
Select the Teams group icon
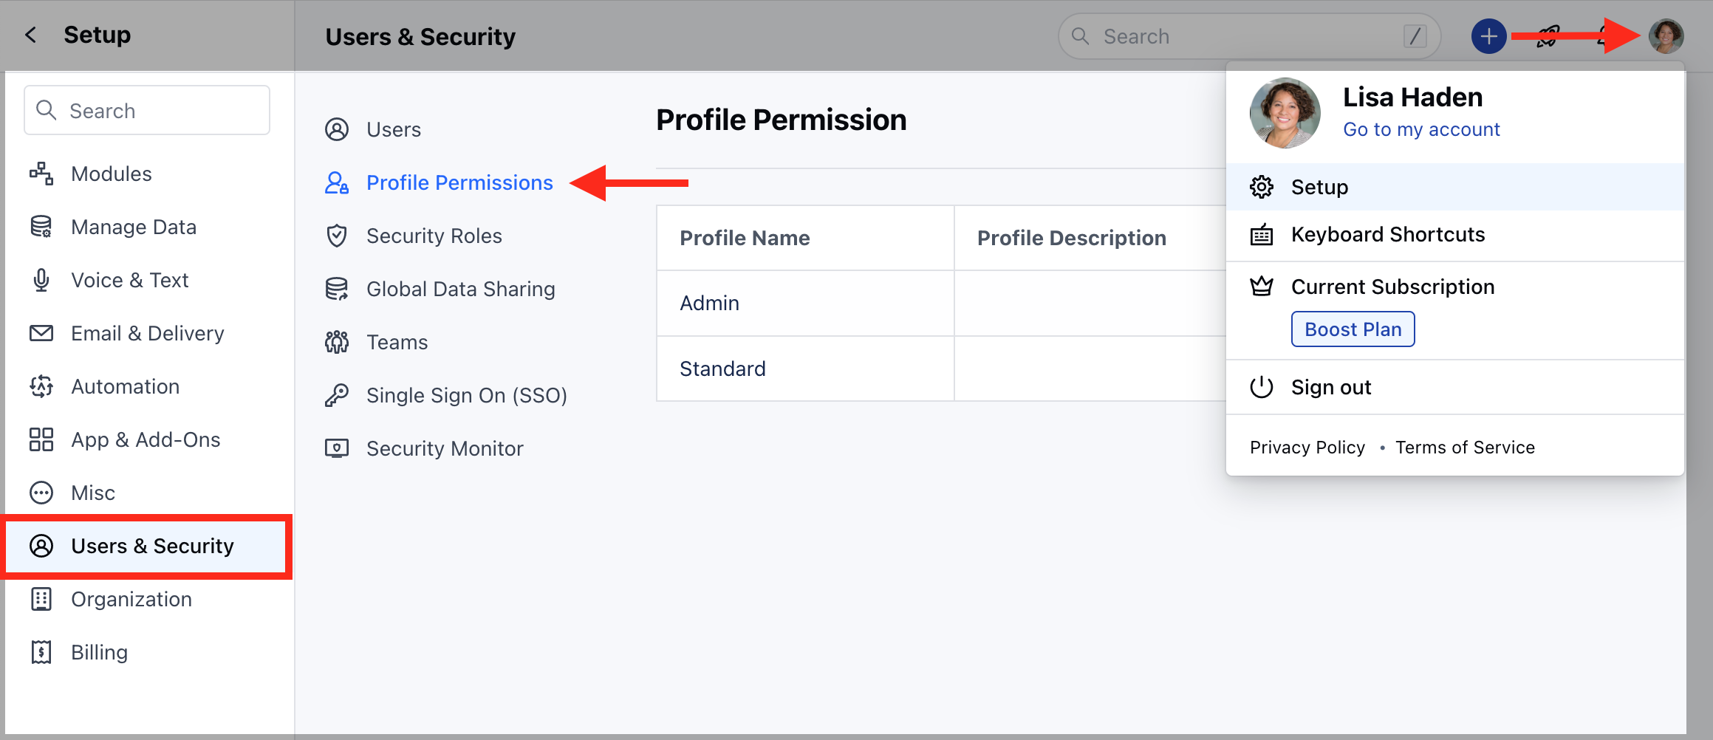pyautogui.click(x=337, y=341)
